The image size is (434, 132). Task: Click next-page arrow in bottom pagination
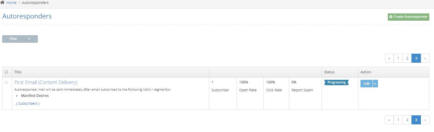[425, 120]
